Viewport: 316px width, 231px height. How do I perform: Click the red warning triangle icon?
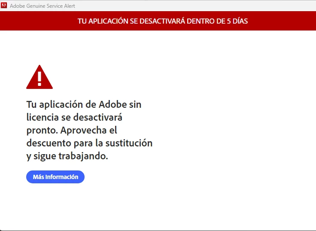39,77
